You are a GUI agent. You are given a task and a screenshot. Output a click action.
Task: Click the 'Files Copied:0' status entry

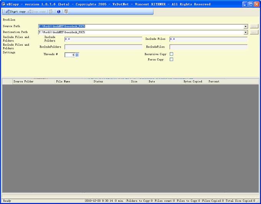(x=213, y=201)
